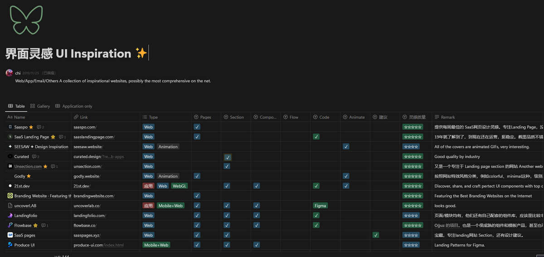Open the produce-ui.com/index.html link
Image resolution: width=544 pixels, height=257 pixels.
click(98, 245)
